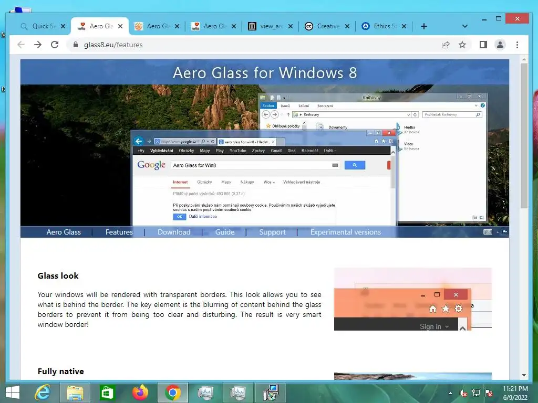Open the Features nav link
This screenshot has height=403, width=538.
pyautogui.click(x=119, y=232)
